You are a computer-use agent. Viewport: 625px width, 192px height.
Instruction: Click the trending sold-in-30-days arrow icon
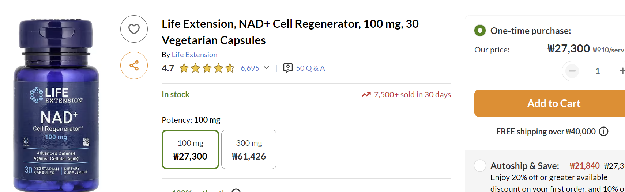pos(366,95)
